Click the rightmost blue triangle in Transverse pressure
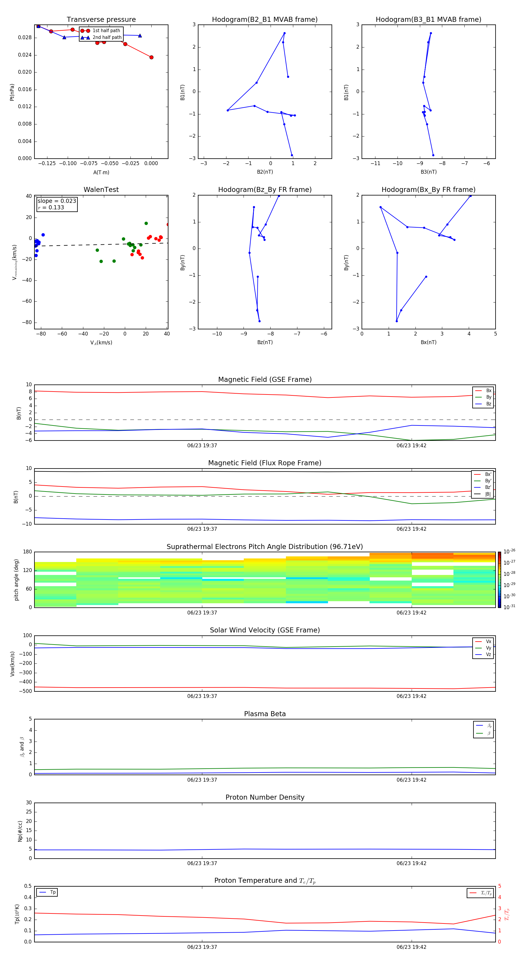The height and width of the screenshot is (973, 530). (140, 35)
